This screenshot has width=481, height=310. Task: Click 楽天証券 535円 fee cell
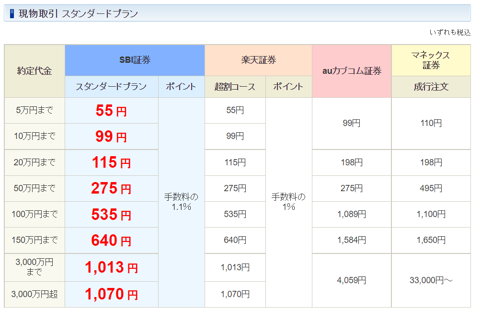point(235,214)
